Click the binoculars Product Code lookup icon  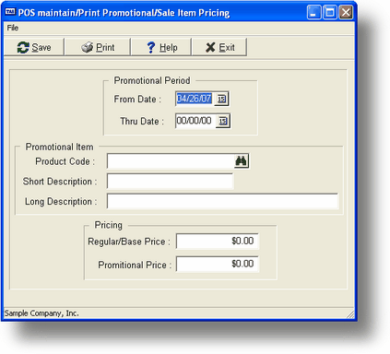[241, 161]
